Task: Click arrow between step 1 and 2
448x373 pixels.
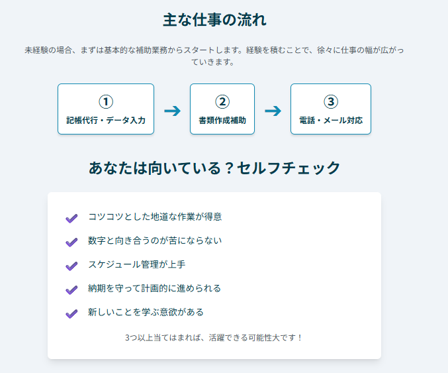Action: tap(172, 111)
